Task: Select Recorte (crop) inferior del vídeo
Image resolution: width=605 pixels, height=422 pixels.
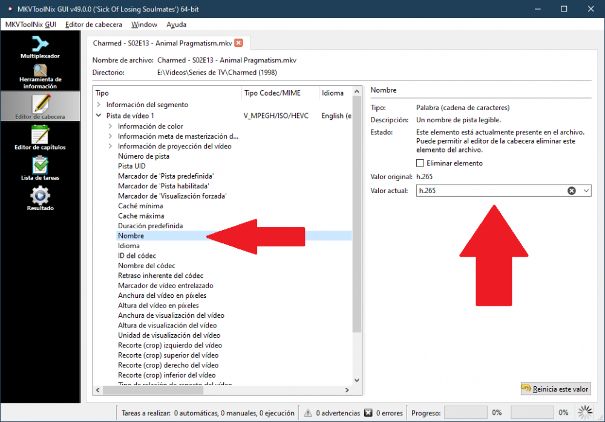Action: point(167,375)
